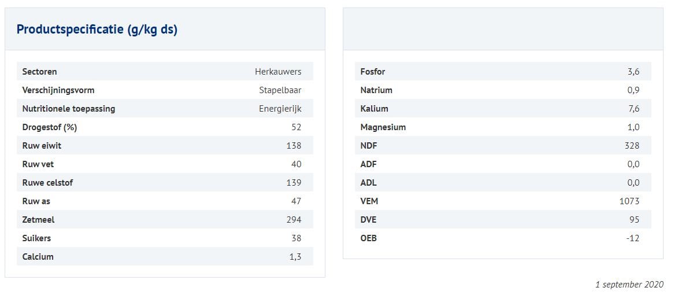Screen dimensions: 678x295
Task: Select the Ruwe celstof value 139
Action: click(294, 183)
